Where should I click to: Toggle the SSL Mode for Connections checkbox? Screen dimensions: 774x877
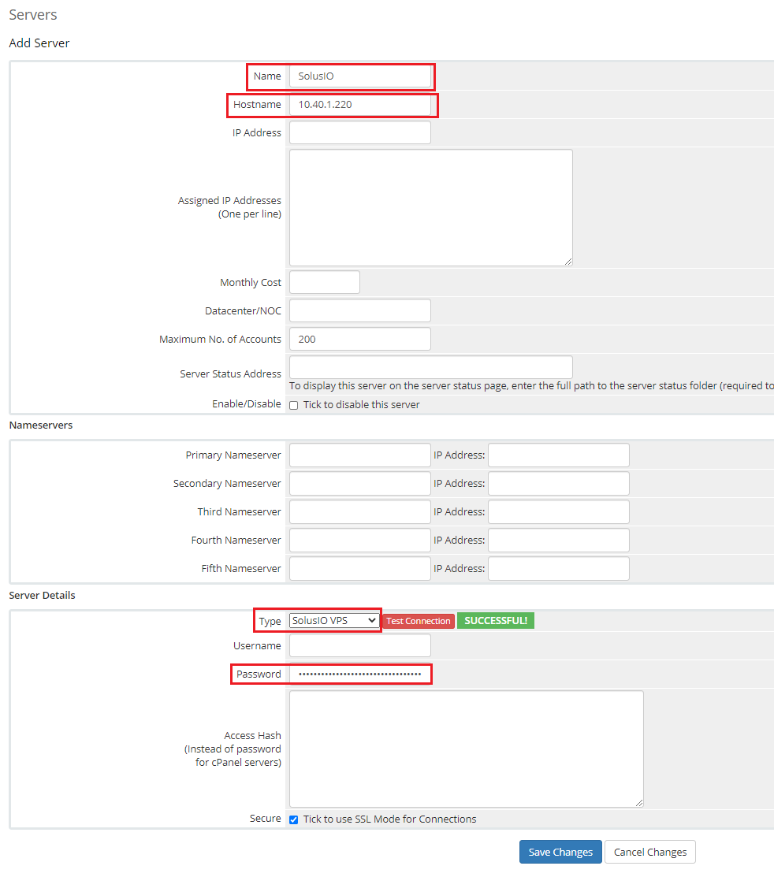tap(294, 819)
